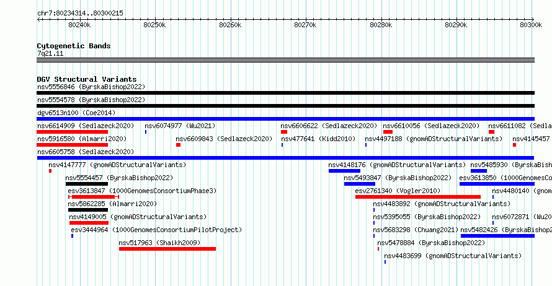Viewport: 552px width, 286px height.
Task: Open nsv5493847 (ByrskaBishop2022) label
Action: [x=398, y=178]
